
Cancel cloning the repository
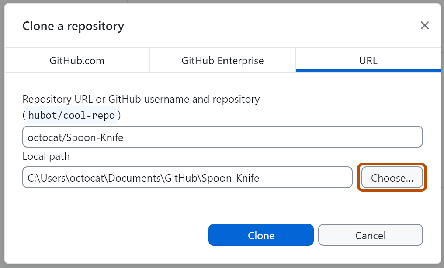click(x=370, y=235)
